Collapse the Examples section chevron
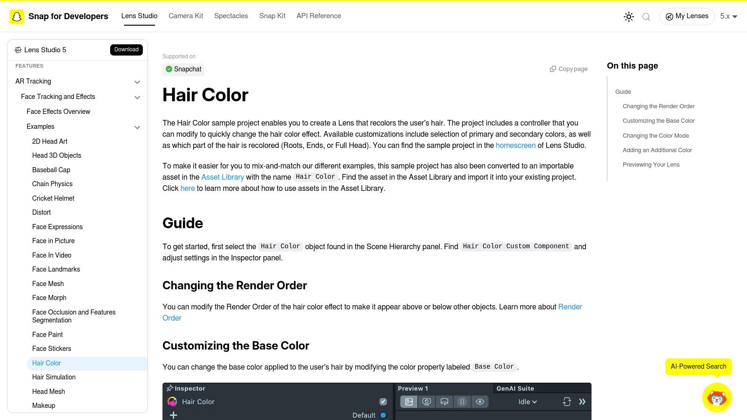Viewport: 747px width, 420px height. [137, 127]
